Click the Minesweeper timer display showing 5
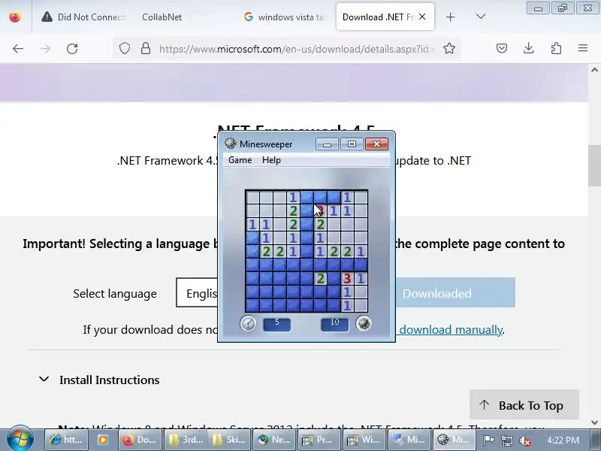Image resolution: width=601 pixels, height=451 pixels. click(276, 324)
